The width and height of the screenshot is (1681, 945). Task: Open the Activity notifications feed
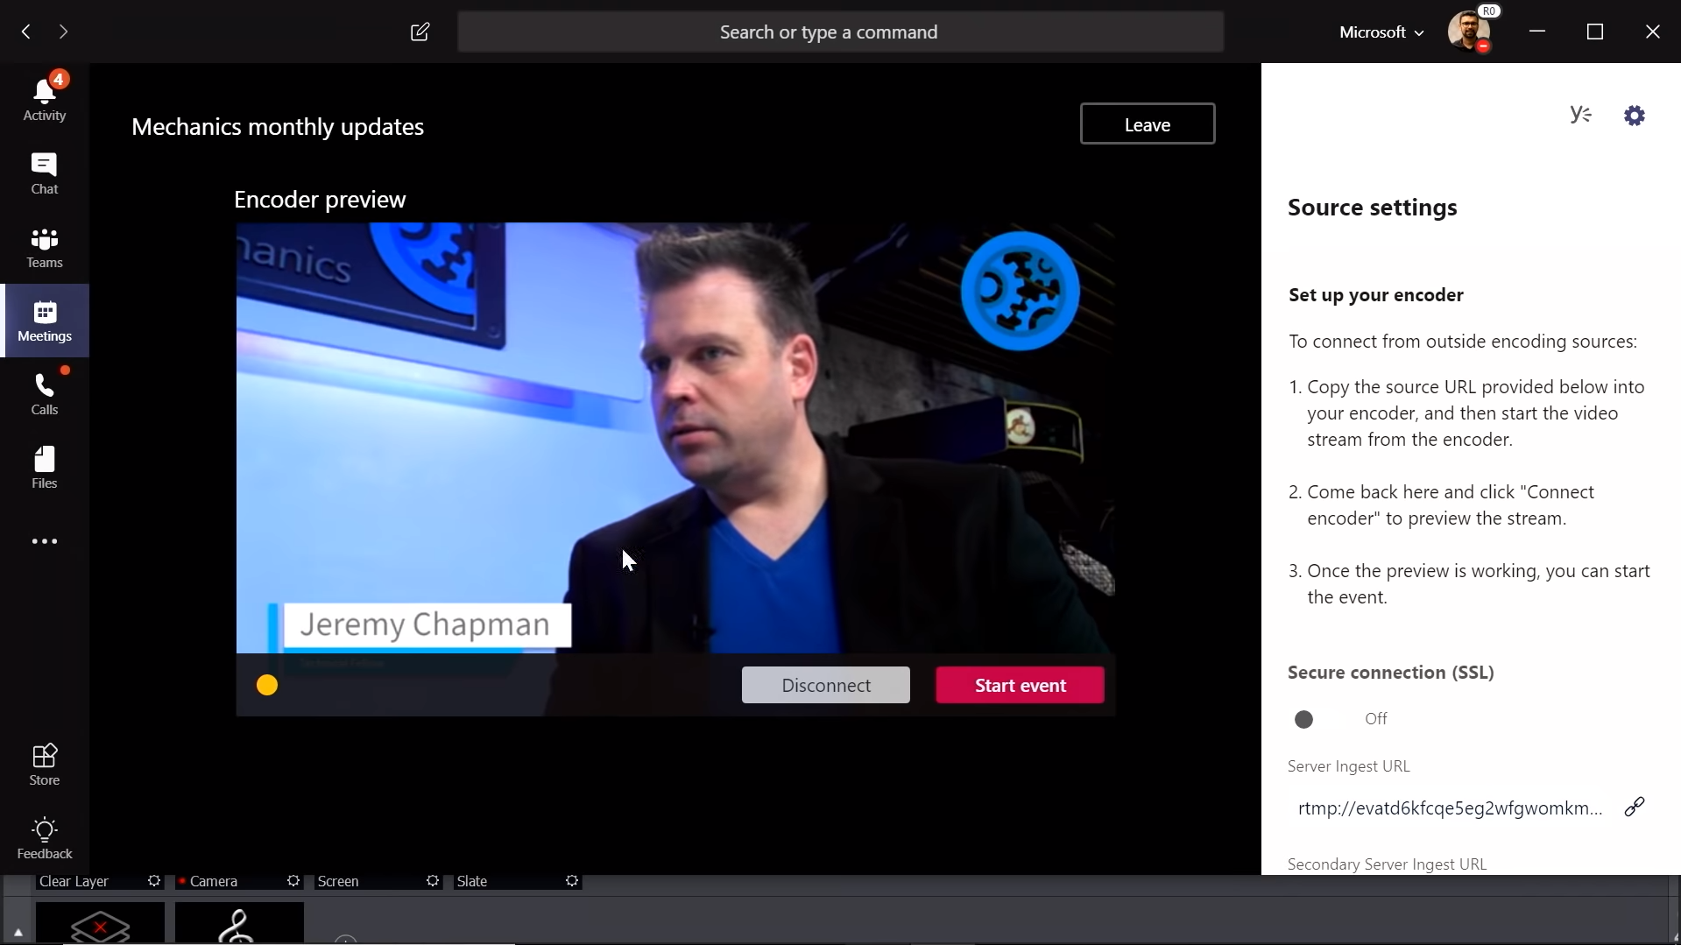pyautogui.click(x=45, y=98)
